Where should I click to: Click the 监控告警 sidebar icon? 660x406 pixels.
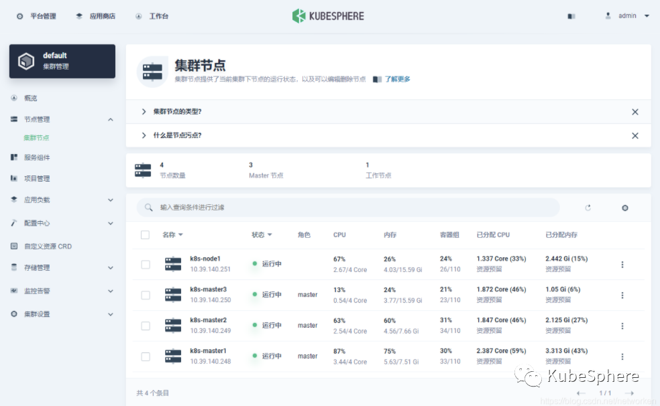(x=14, y=290)
